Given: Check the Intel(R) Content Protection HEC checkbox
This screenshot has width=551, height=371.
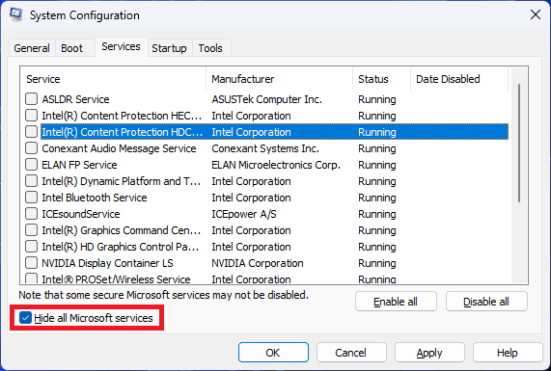Looking at the screenshot, I should [x=31, y=116].
